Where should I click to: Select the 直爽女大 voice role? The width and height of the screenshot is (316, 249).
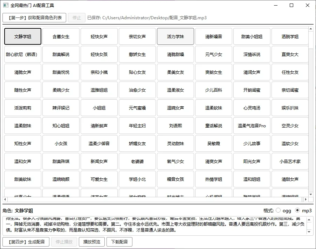click(290, 54)
